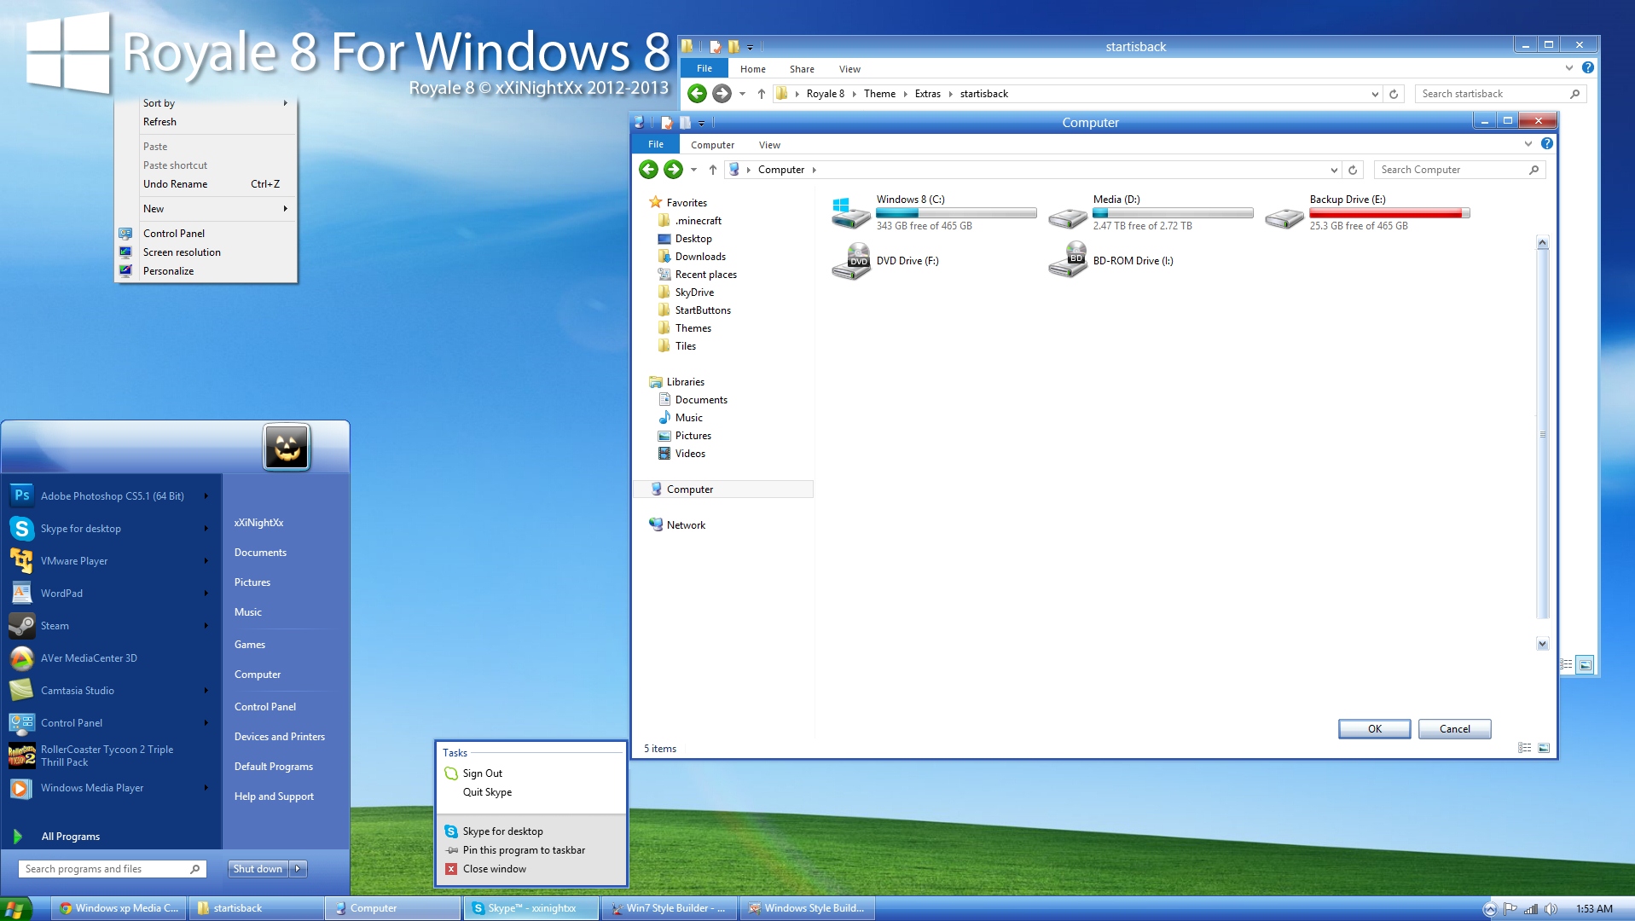The height and width of the screenshot is (921, 1635).
Task: Select Network in navigation pane
Action: click(686, 525)
